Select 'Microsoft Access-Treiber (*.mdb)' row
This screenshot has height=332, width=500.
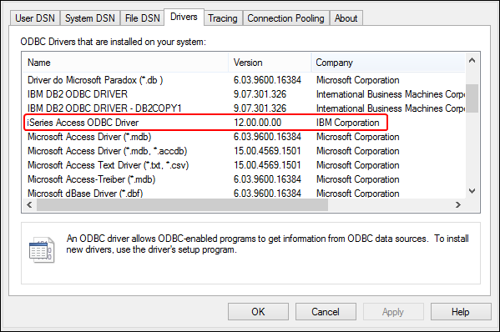tap(244, 179)
